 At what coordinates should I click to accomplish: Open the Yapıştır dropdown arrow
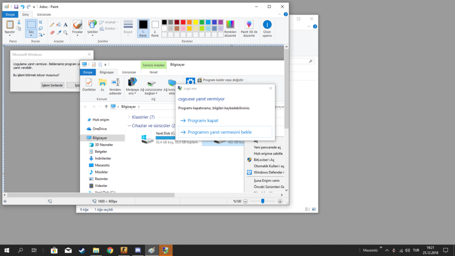[x=10, y=35]
